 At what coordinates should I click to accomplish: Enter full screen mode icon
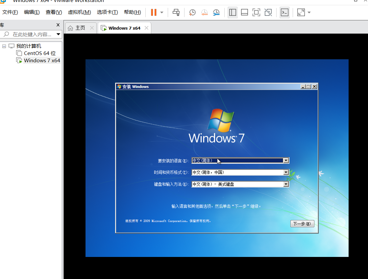point(256,13)
